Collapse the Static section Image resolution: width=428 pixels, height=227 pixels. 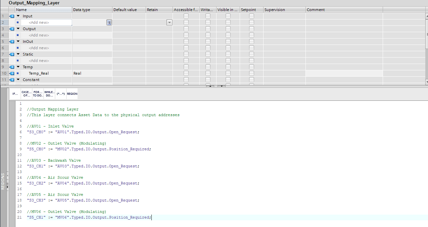pyautogui.click(x=18, y=54)
